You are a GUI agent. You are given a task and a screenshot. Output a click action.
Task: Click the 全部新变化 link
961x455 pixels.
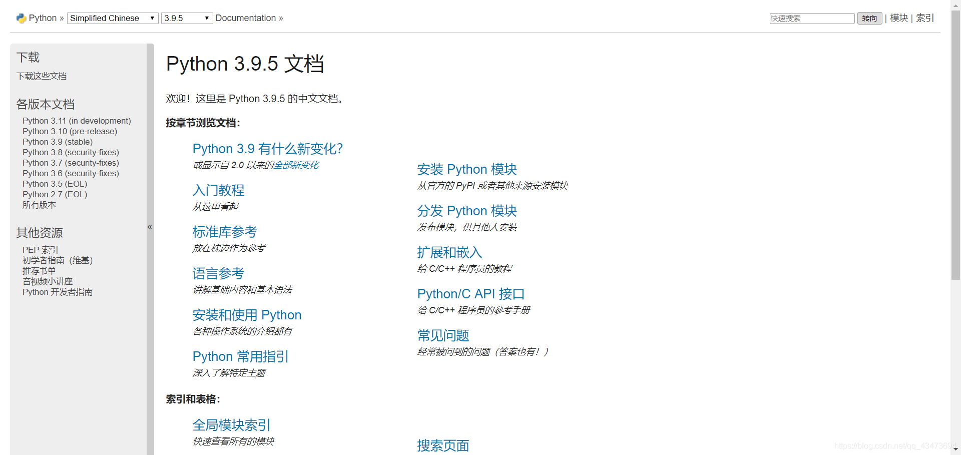(296, 165)
